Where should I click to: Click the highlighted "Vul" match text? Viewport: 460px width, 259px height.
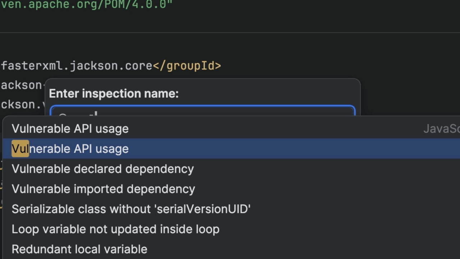tap(20, 149)
